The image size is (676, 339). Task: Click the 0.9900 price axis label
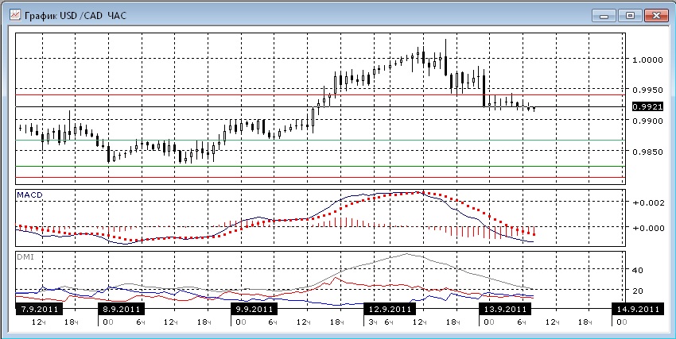coord(647,121)
